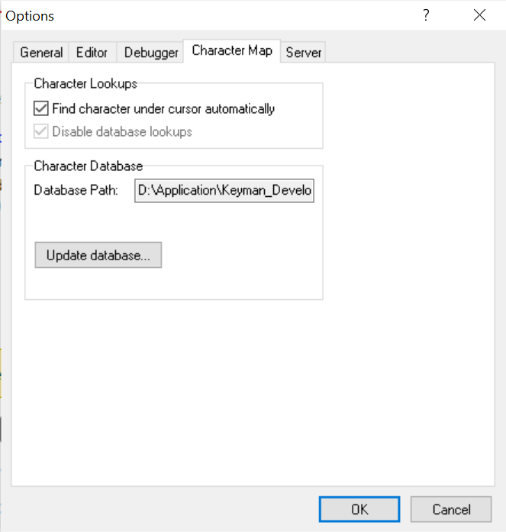Click the Options title bar text

30,16
